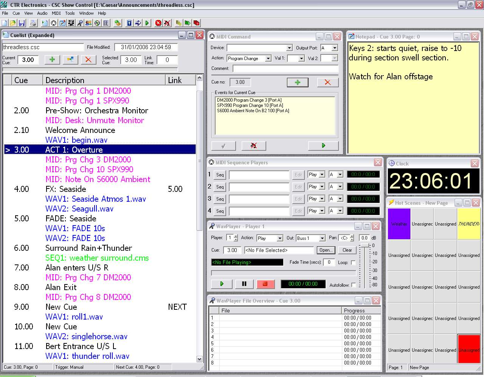Click the cuelist scroll down arrow
Image resolution: width=484 pixels, height=377 pixels.
point(200,359)
